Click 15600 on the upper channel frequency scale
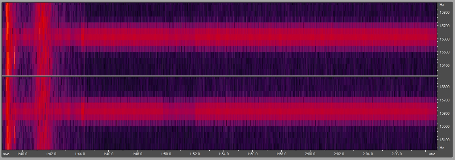The height and width of the screenshot is (160, 455). 444,39
